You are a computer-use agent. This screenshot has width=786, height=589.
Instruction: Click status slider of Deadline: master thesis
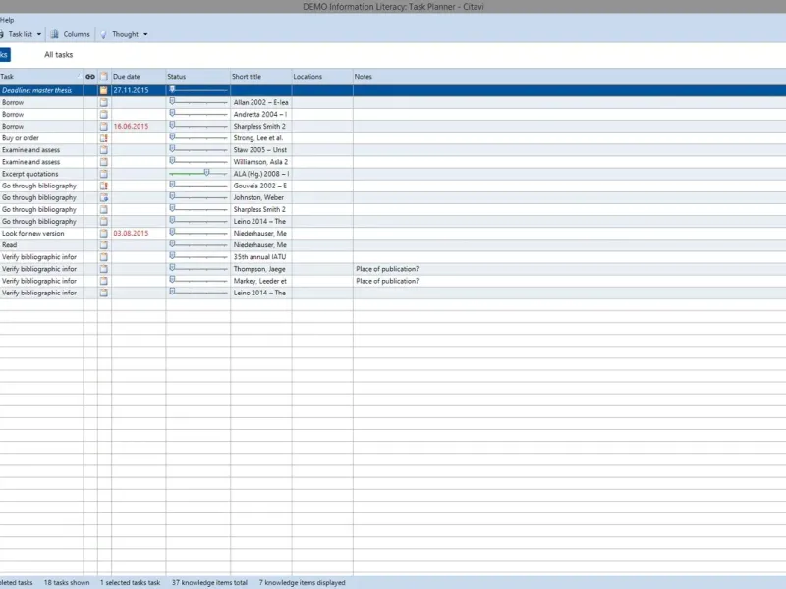click(x=198, y=90)
